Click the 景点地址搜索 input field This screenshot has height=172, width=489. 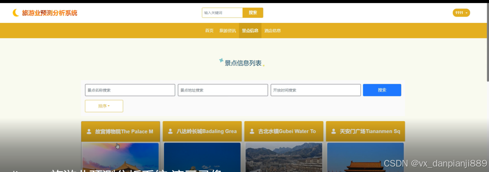223,90
